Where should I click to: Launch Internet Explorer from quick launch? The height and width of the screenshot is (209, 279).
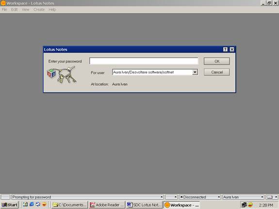[x=32, y=204]
